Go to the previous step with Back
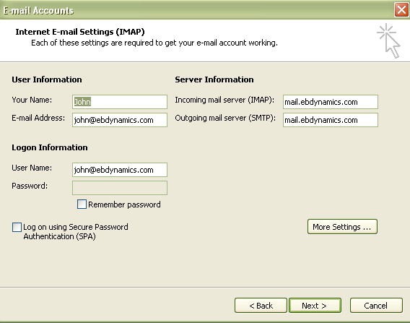This screenshot has width=410, height=323. pyautogui.click(x=261, y=305)
